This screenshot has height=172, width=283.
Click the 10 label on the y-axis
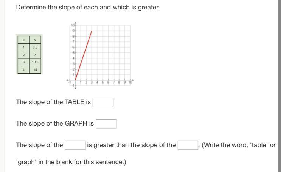(x=72, y=25)
